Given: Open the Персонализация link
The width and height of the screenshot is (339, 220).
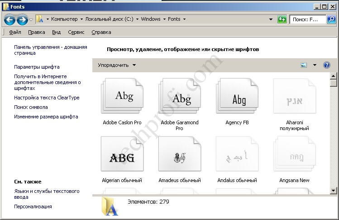Looking at the screenshot, I should click(33, 206).
